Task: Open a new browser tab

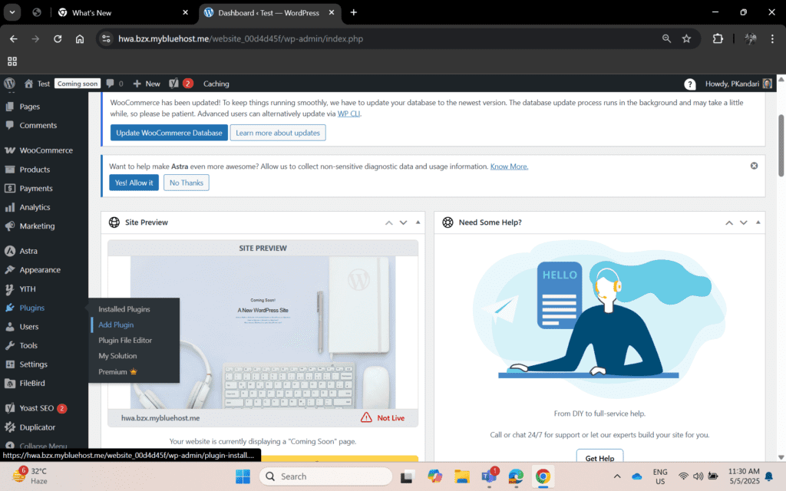Action: pos(353,12)
